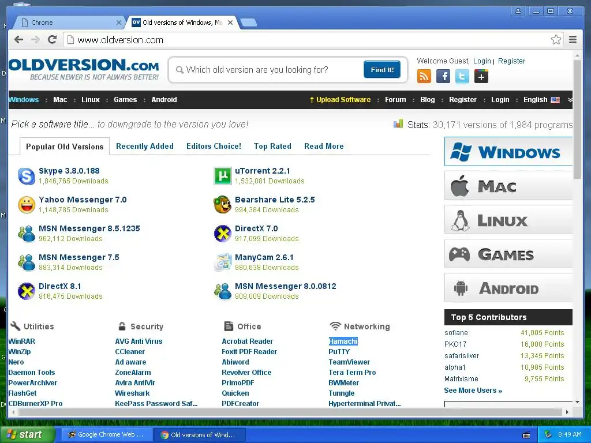
Task: Expand the chevron at navigation bar end
Action: [570, 100]
